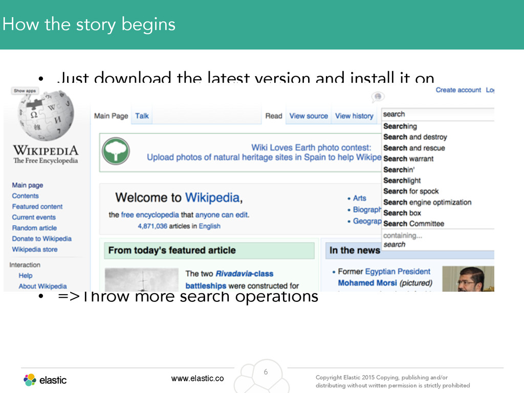Click the Wiki Loves Earth photo contest link
524x393 pixels.
(311, 147)
